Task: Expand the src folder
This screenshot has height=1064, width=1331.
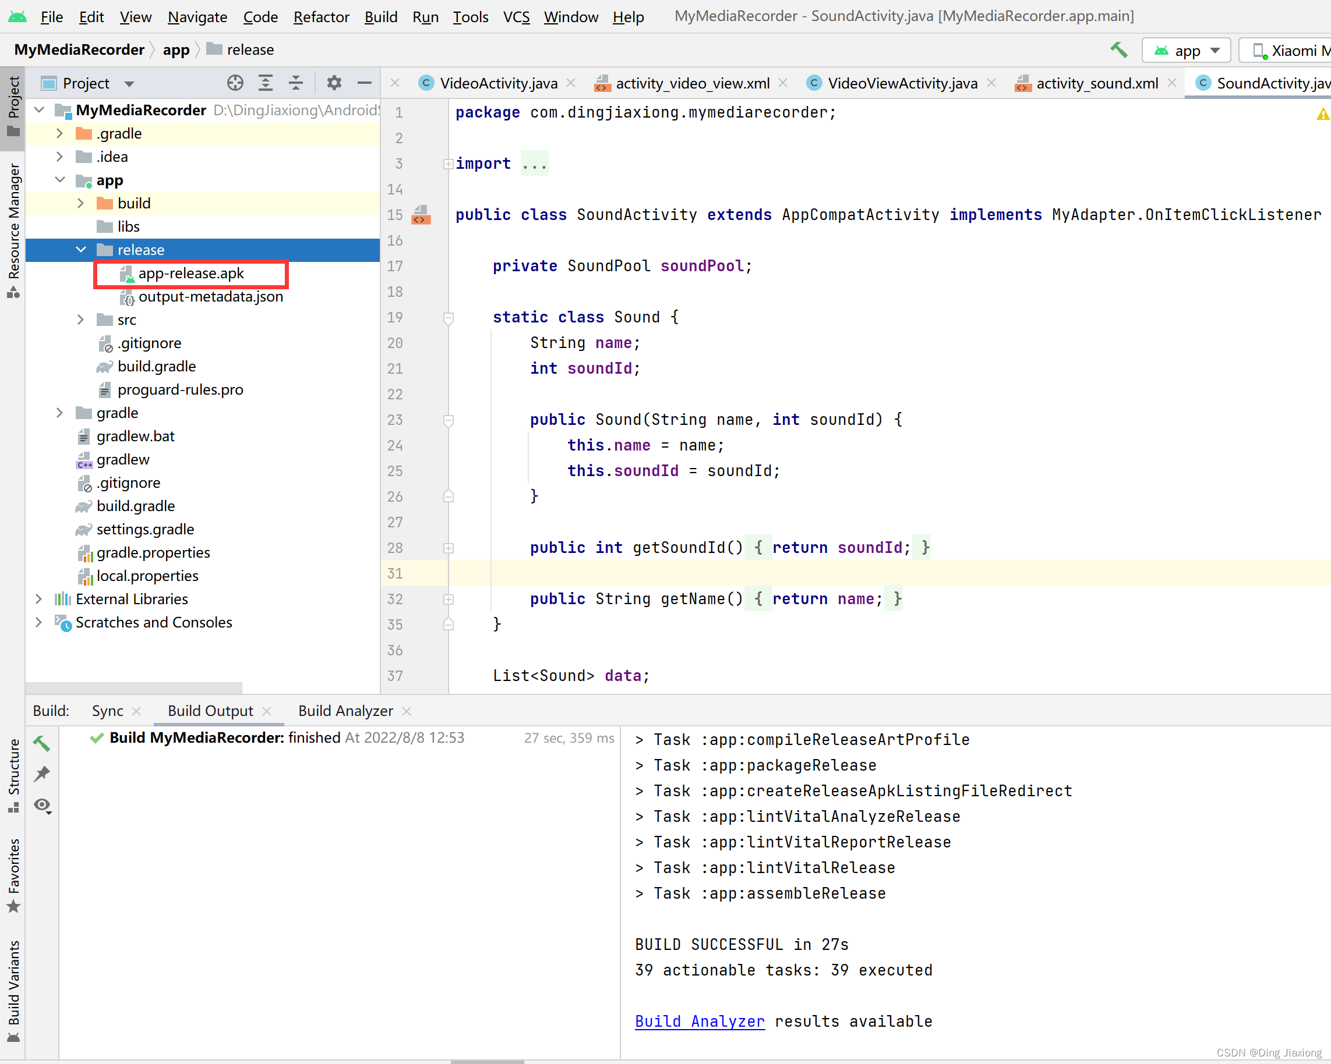Action: click(81, 320)
